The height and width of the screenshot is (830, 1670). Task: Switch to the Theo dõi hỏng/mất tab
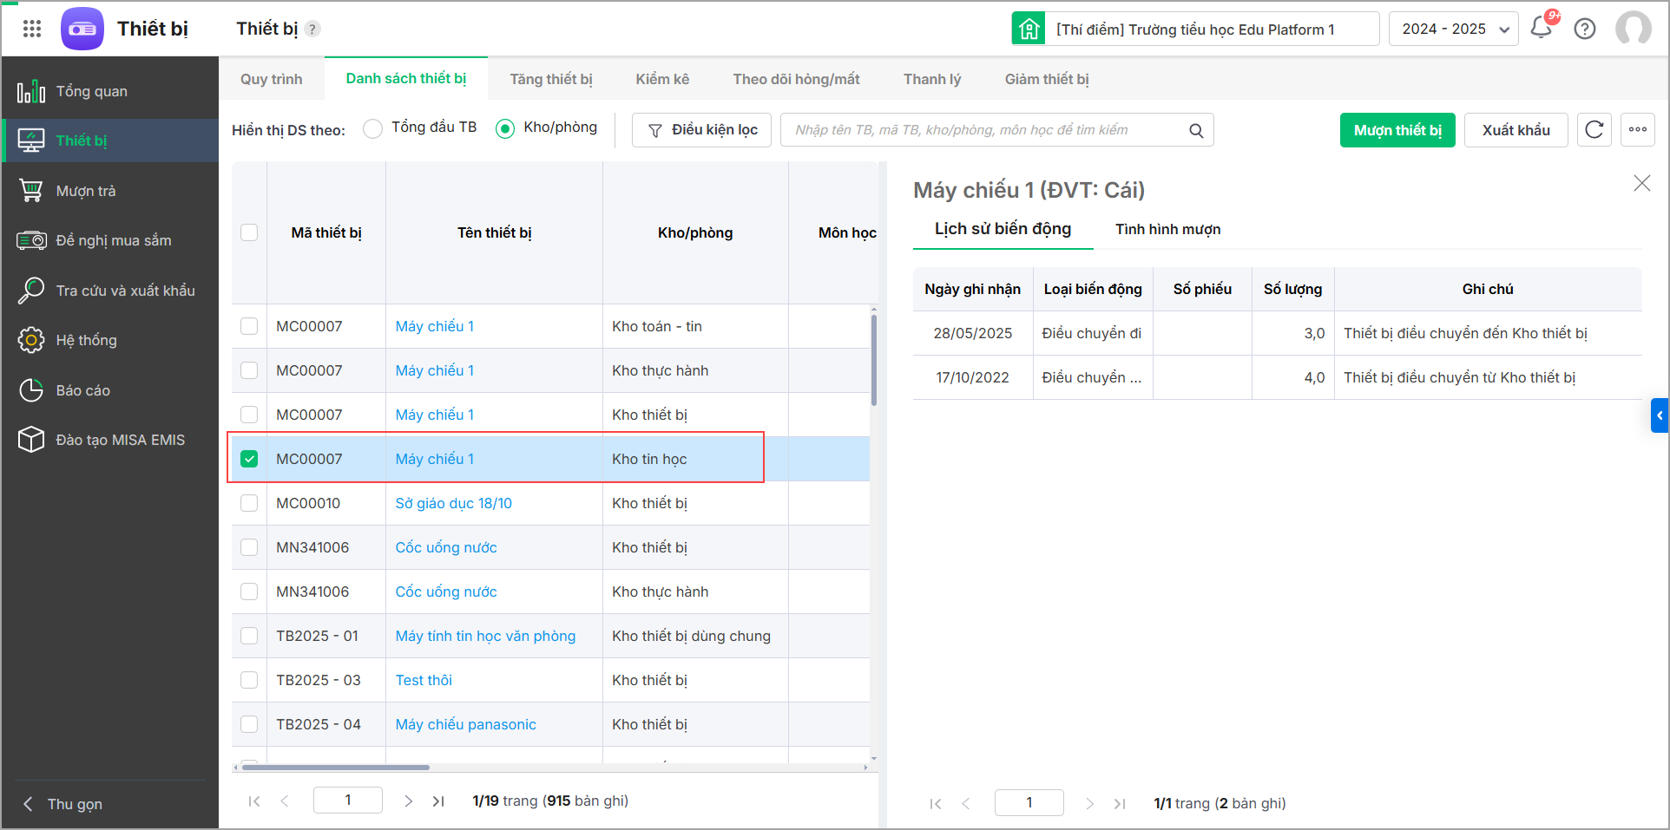796,79
